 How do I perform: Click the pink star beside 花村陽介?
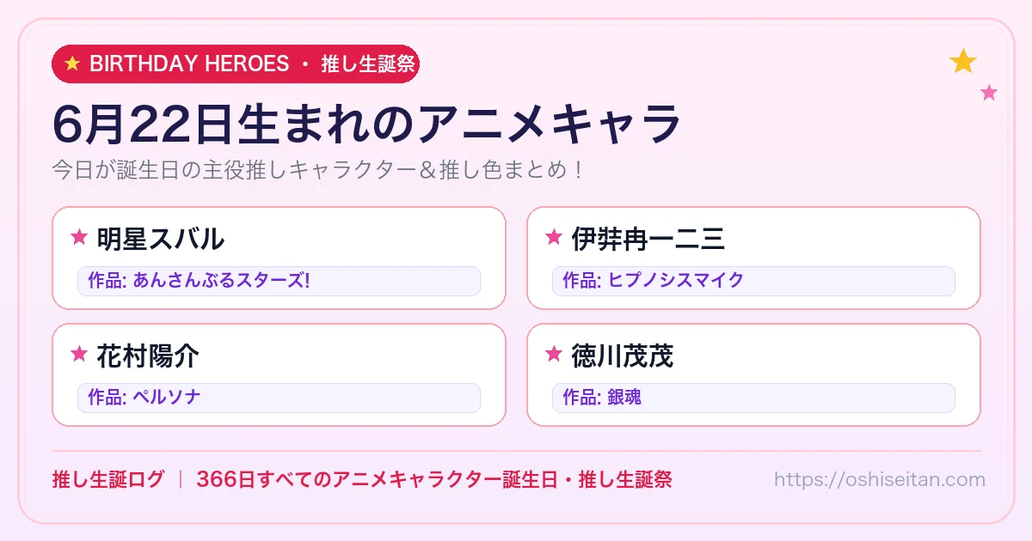coord(79,354)
